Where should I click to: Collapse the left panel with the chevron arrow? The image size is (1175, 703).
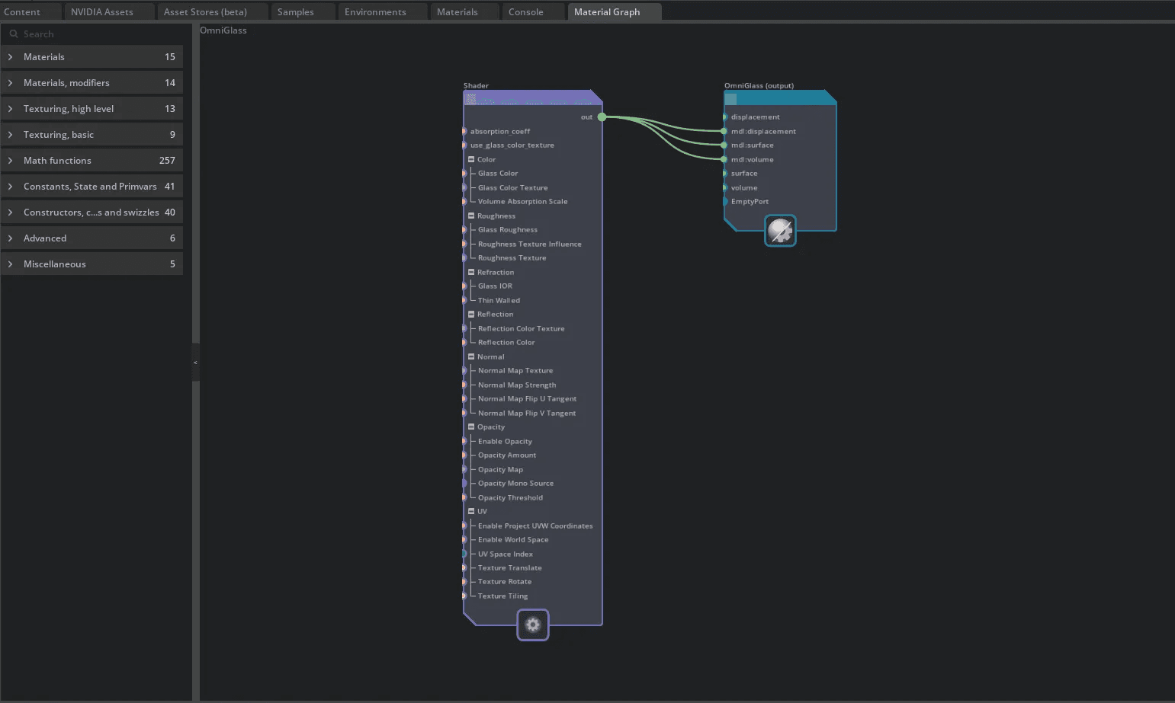pos(196,362)
